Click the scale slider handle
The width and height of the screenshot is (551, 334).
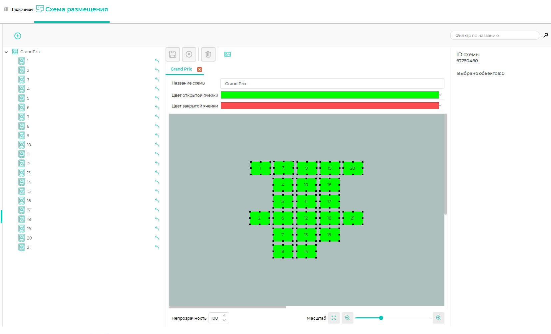coord(381,318)
